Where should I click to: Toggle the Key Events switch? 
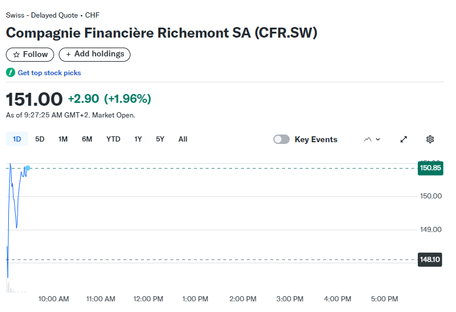(281, 139)
